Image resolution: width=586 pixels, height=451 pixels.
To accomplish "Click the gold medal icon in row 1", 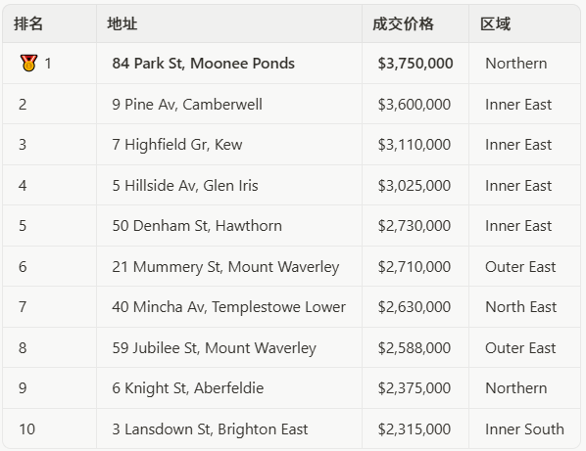I will 28,63.
